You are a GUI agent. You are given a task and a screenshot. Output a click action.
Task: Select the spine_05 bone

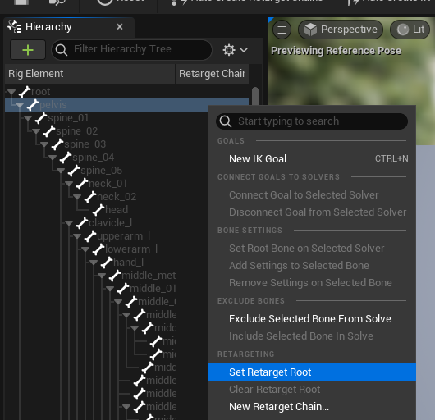101,171
